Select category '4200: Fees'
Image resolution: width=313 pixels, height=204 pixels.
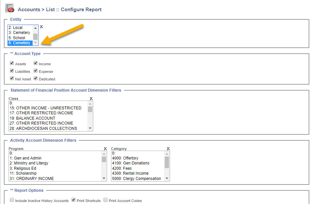(138, 168)
